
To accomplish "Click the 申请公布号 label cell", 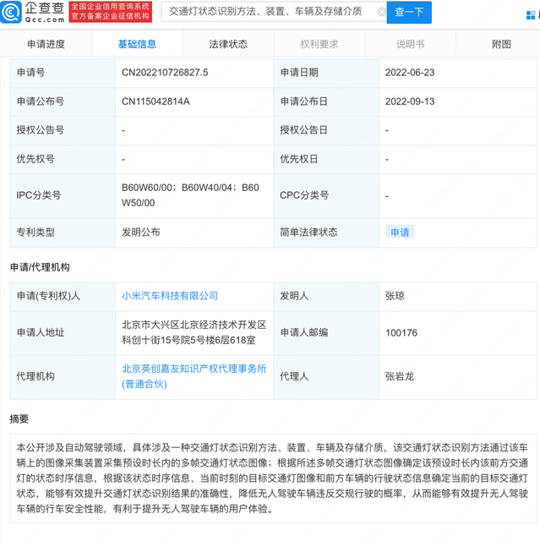I will [x=63, y=101].
